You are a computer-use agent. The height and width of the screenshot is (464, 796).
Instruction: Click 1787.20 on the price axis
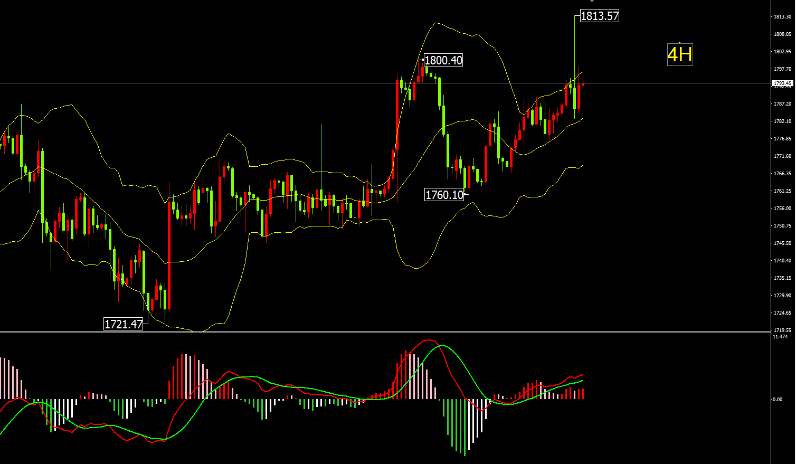pos(782,104)
